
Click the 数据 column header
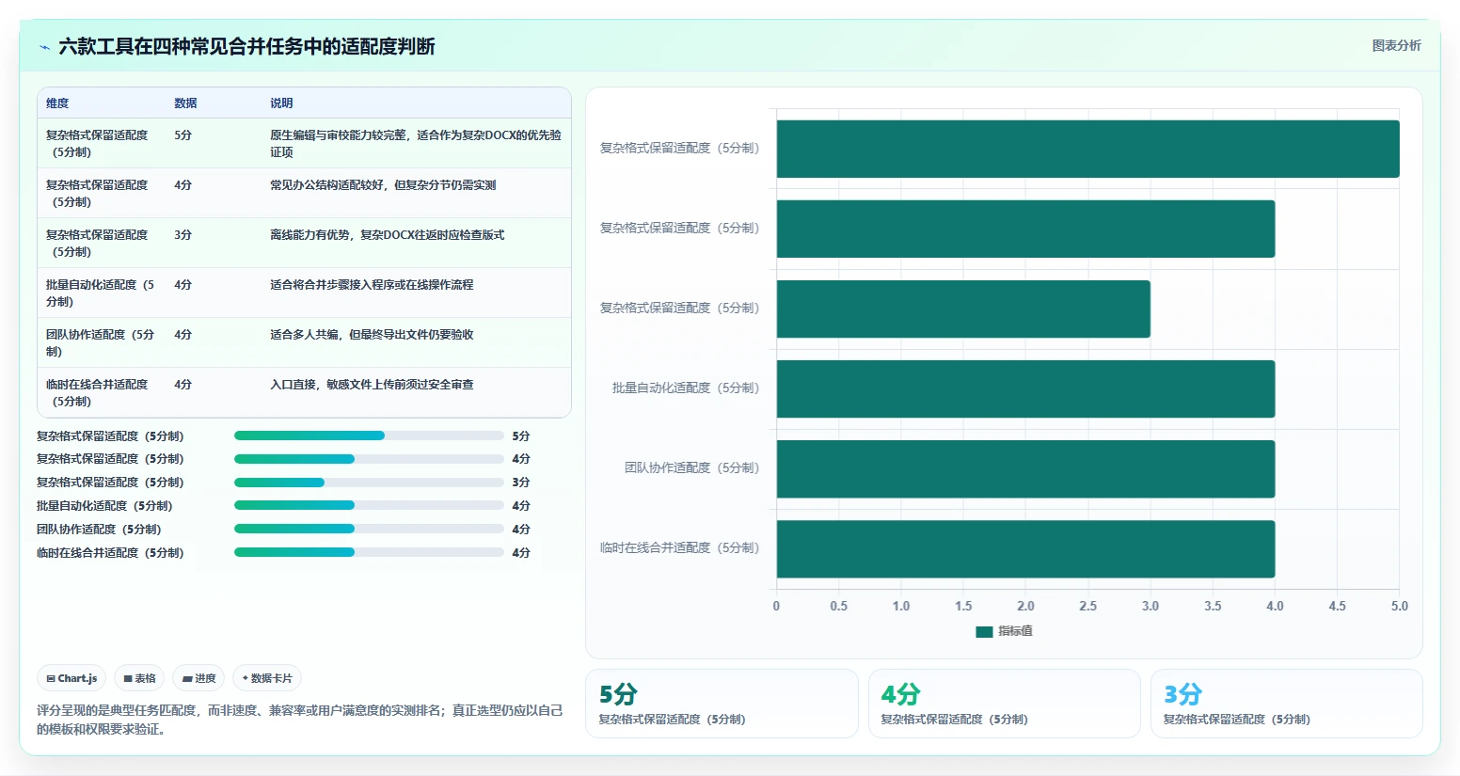[185, 103]
